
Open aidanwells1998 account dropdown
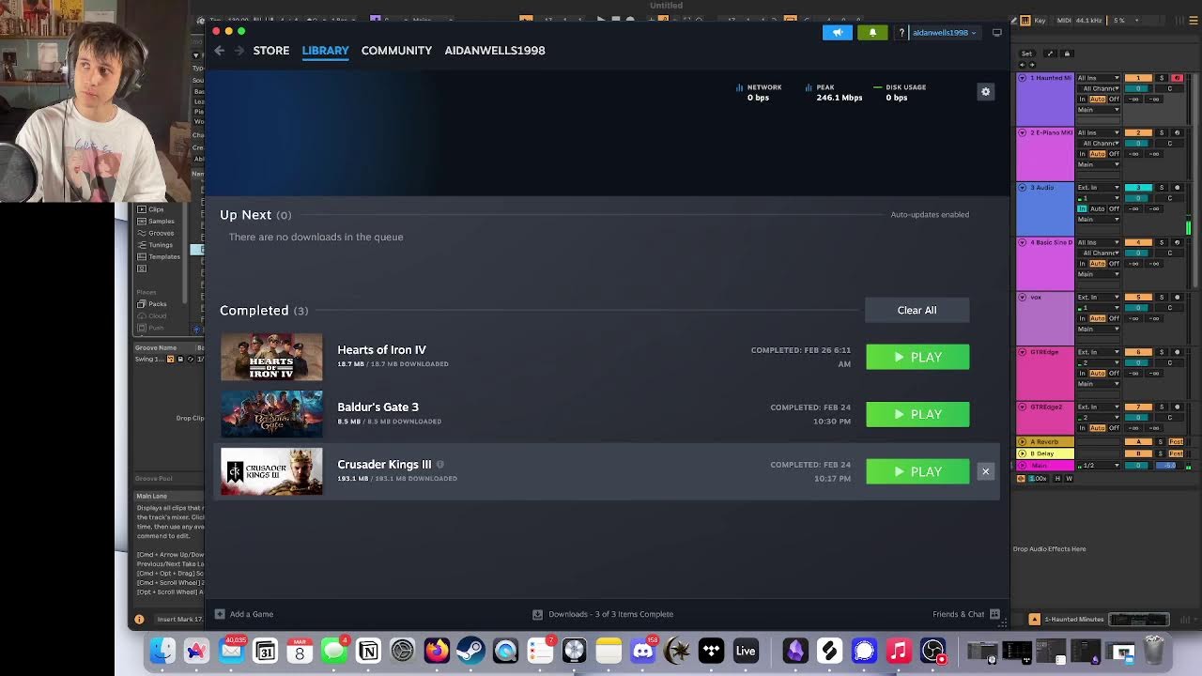[944, 33]
